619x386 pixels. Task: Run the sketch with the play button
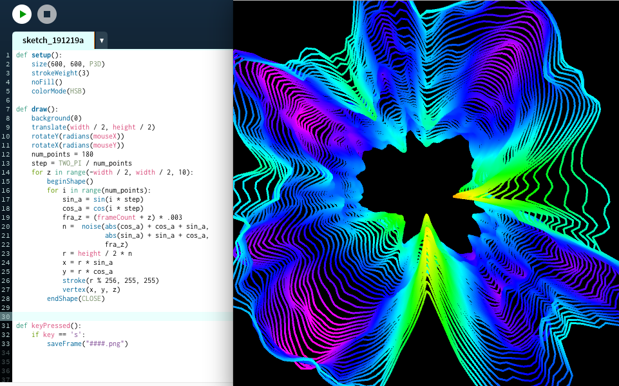pos(22,14)
